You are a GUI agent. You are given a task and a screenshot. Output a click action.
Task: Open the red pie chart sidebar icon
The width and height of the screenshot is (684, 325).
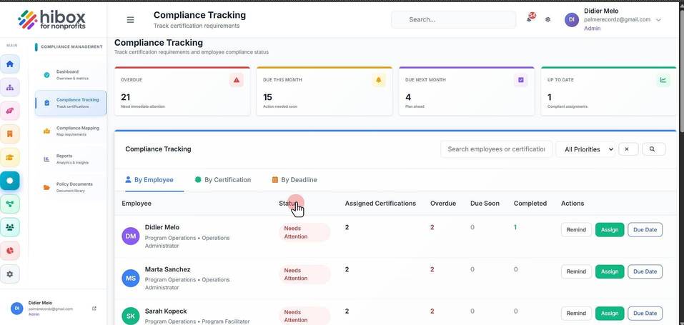(x=9, y=251)
